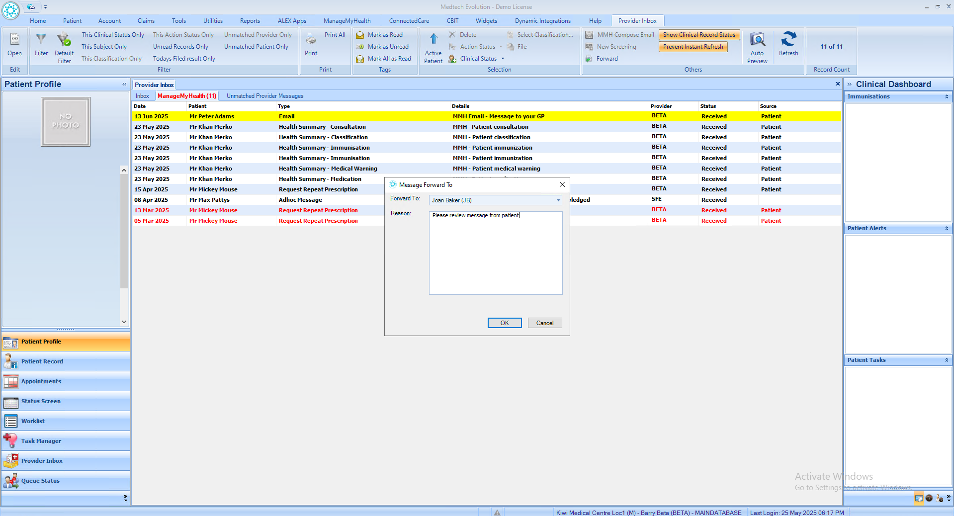Collapse the Immunisations panel
This screenshot has width=954, height=516.
[946, 96]
